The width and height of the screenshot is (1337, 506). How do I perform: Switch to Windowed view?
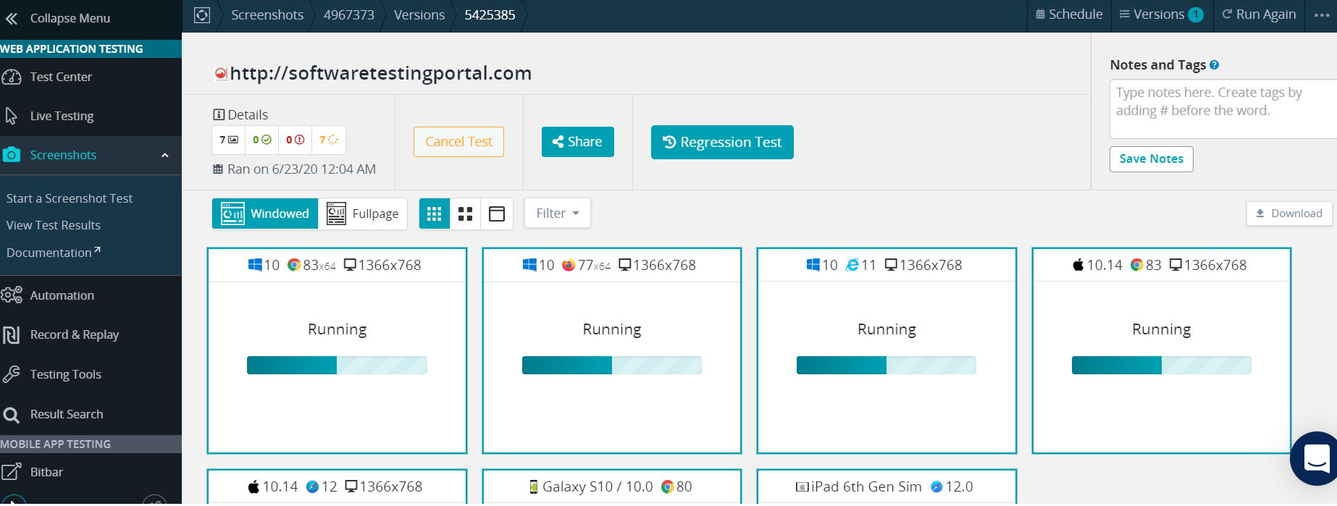tap(265, 214)
